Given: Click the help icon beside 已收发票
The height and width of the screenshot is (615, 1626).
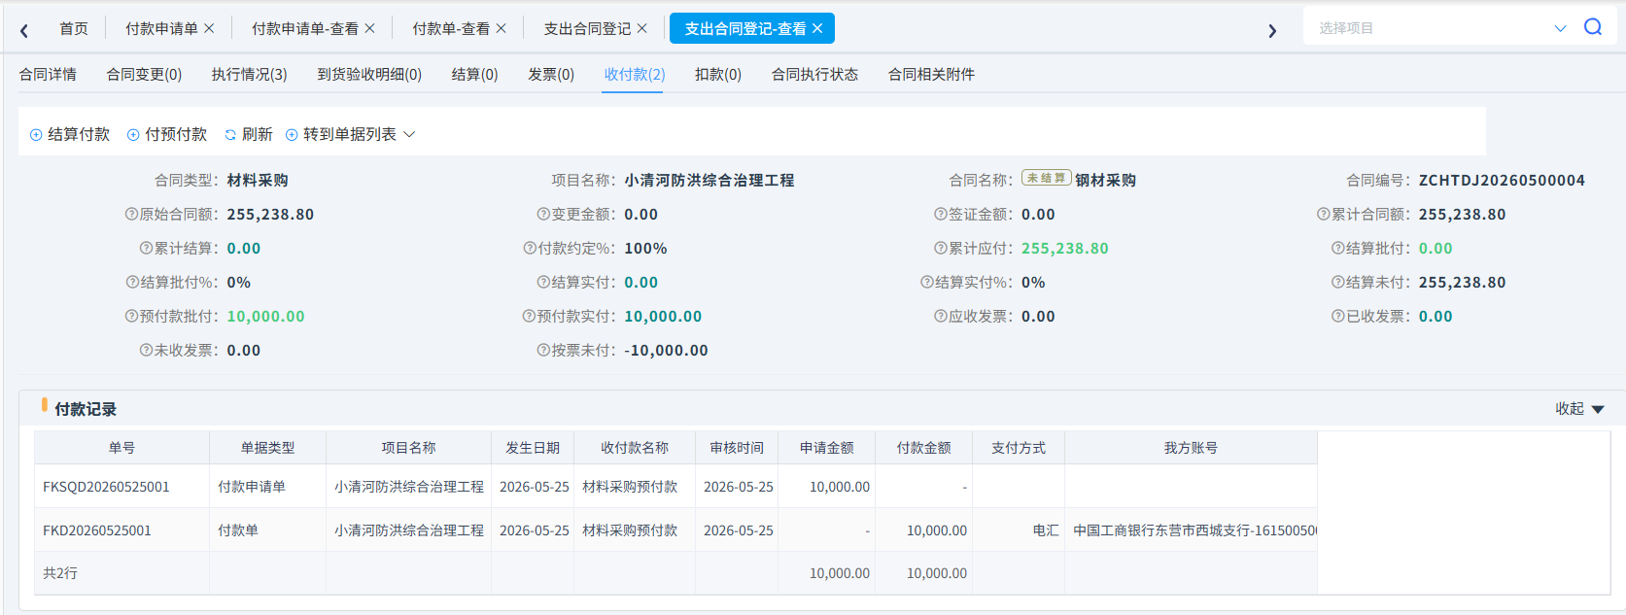Looking at the screenshot, I should (x=1337, y=316).
